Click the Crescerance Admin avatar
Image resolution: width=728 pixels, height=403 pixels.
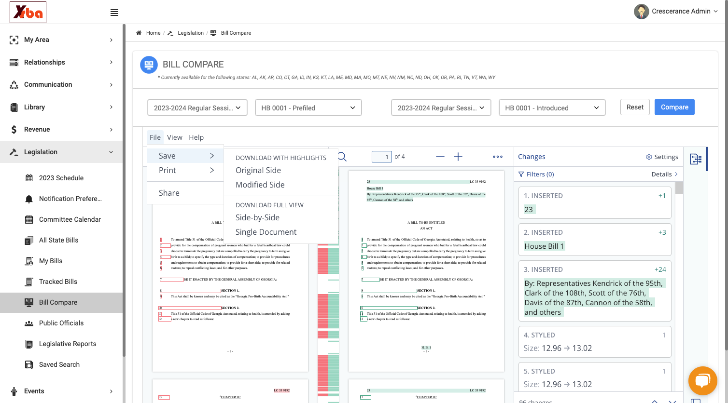click(641, 11)
